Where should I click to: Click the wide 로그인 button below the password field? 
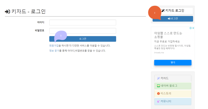point(83,39)
